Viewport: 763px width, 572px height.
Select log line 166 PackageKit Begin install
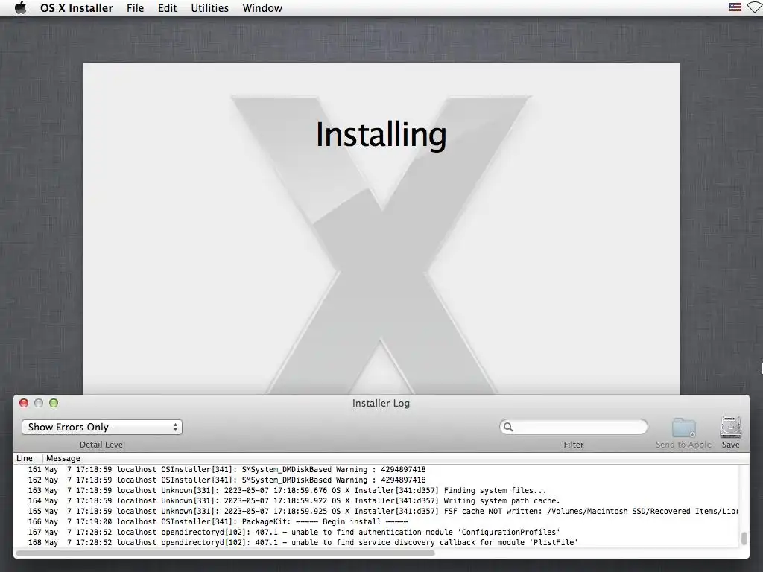[377, 521]
